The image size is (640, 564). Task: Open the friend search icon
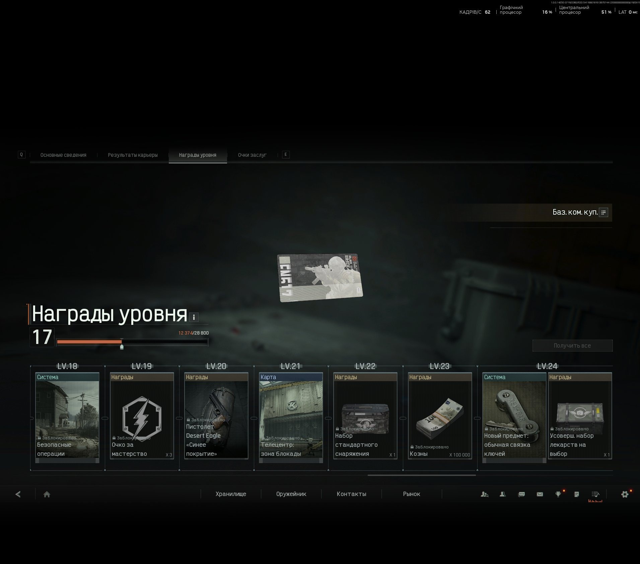click(484, 494)
